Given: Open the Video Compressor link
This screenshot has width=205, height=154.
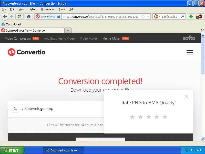Looking at the screenshot, I should tap(18, 38).
